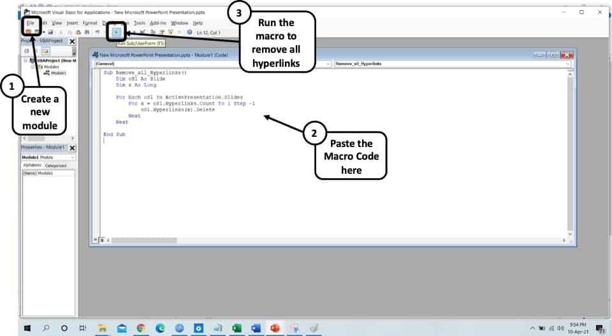Select the Modules folder in project tree
Image resolution: width=612 pixels, height=336 pixels.
coord(51,67)
